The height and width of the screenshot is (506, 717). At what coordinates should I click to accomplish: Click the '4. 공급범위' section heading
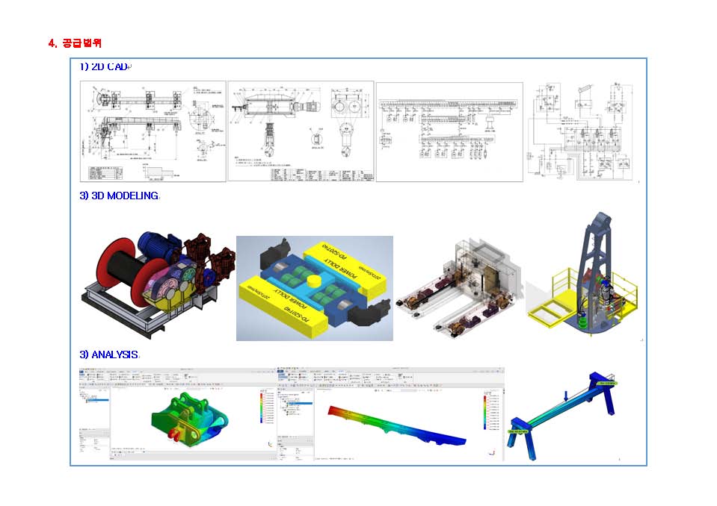75,43
